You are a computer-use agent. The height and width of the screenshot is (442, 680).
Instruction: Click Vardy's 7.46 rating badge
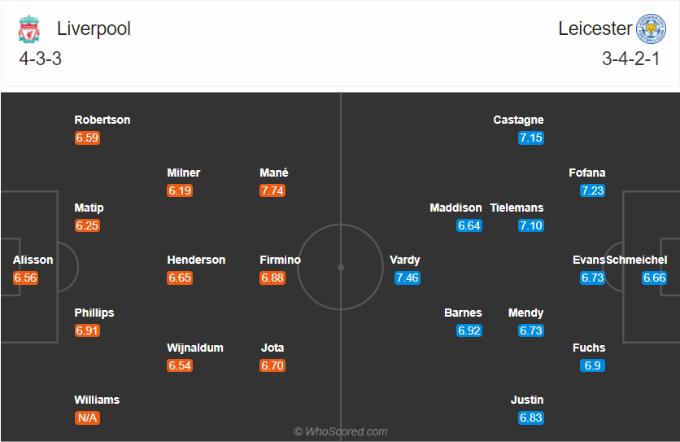[x=407, y=278]
